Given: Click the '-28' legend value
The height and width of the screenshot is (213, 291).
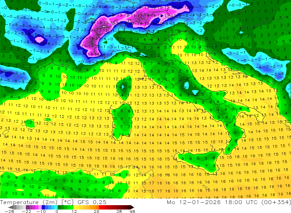Looking at the screenshot, I should click(9, 212).
